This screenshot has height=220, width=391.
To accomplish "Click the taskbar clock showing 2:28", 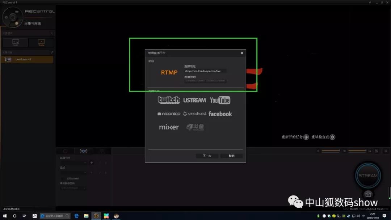I will (x=373, y=216).
